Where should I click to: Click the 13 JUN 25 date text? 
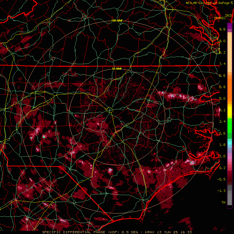click(167, 232)
